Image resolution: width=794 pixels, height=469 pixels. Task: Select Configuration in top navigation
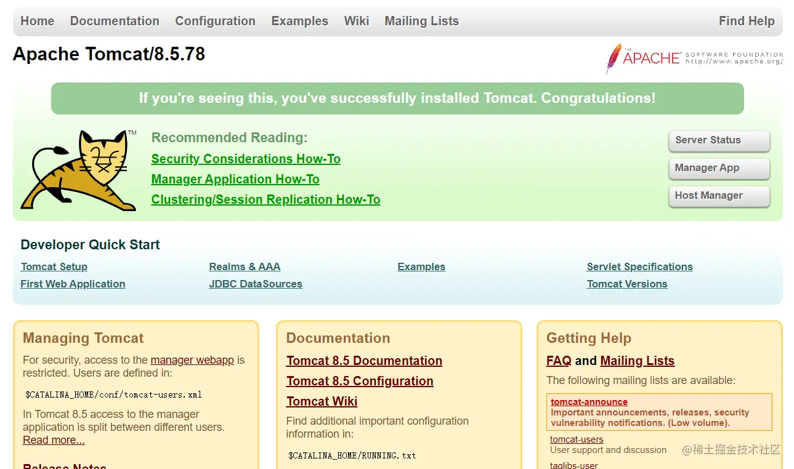215,21
